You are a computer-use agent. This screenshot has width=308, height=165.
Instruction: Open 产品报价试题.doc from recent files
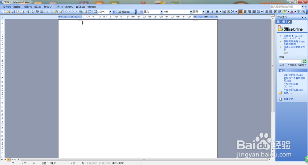pos(293,90)
